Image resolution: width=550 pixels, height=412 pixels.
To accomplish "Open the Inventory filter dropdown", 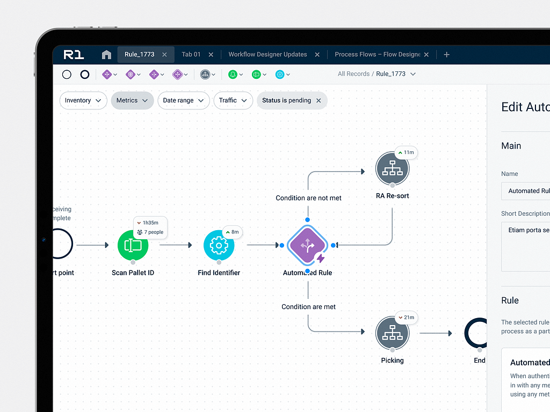I will (x=83, y=100).
